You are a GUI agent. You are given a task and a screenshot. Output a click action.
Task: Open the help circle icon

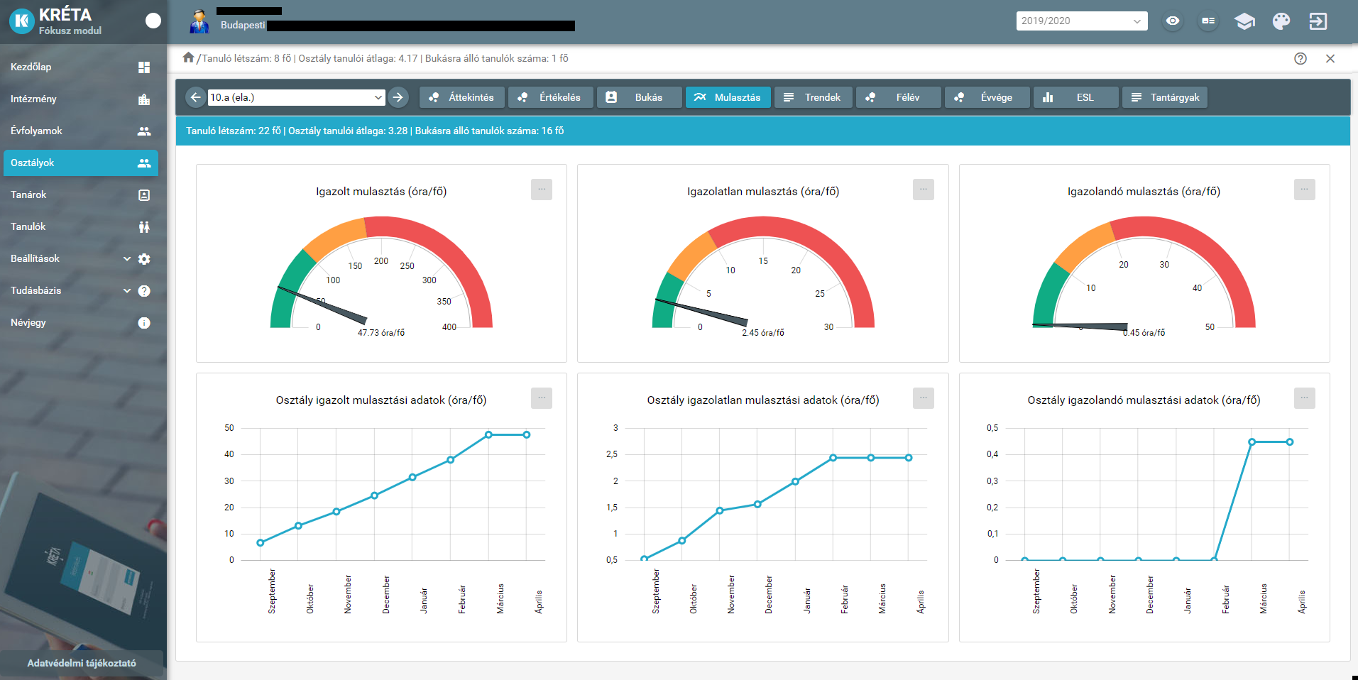click(x=1300, y=59)
